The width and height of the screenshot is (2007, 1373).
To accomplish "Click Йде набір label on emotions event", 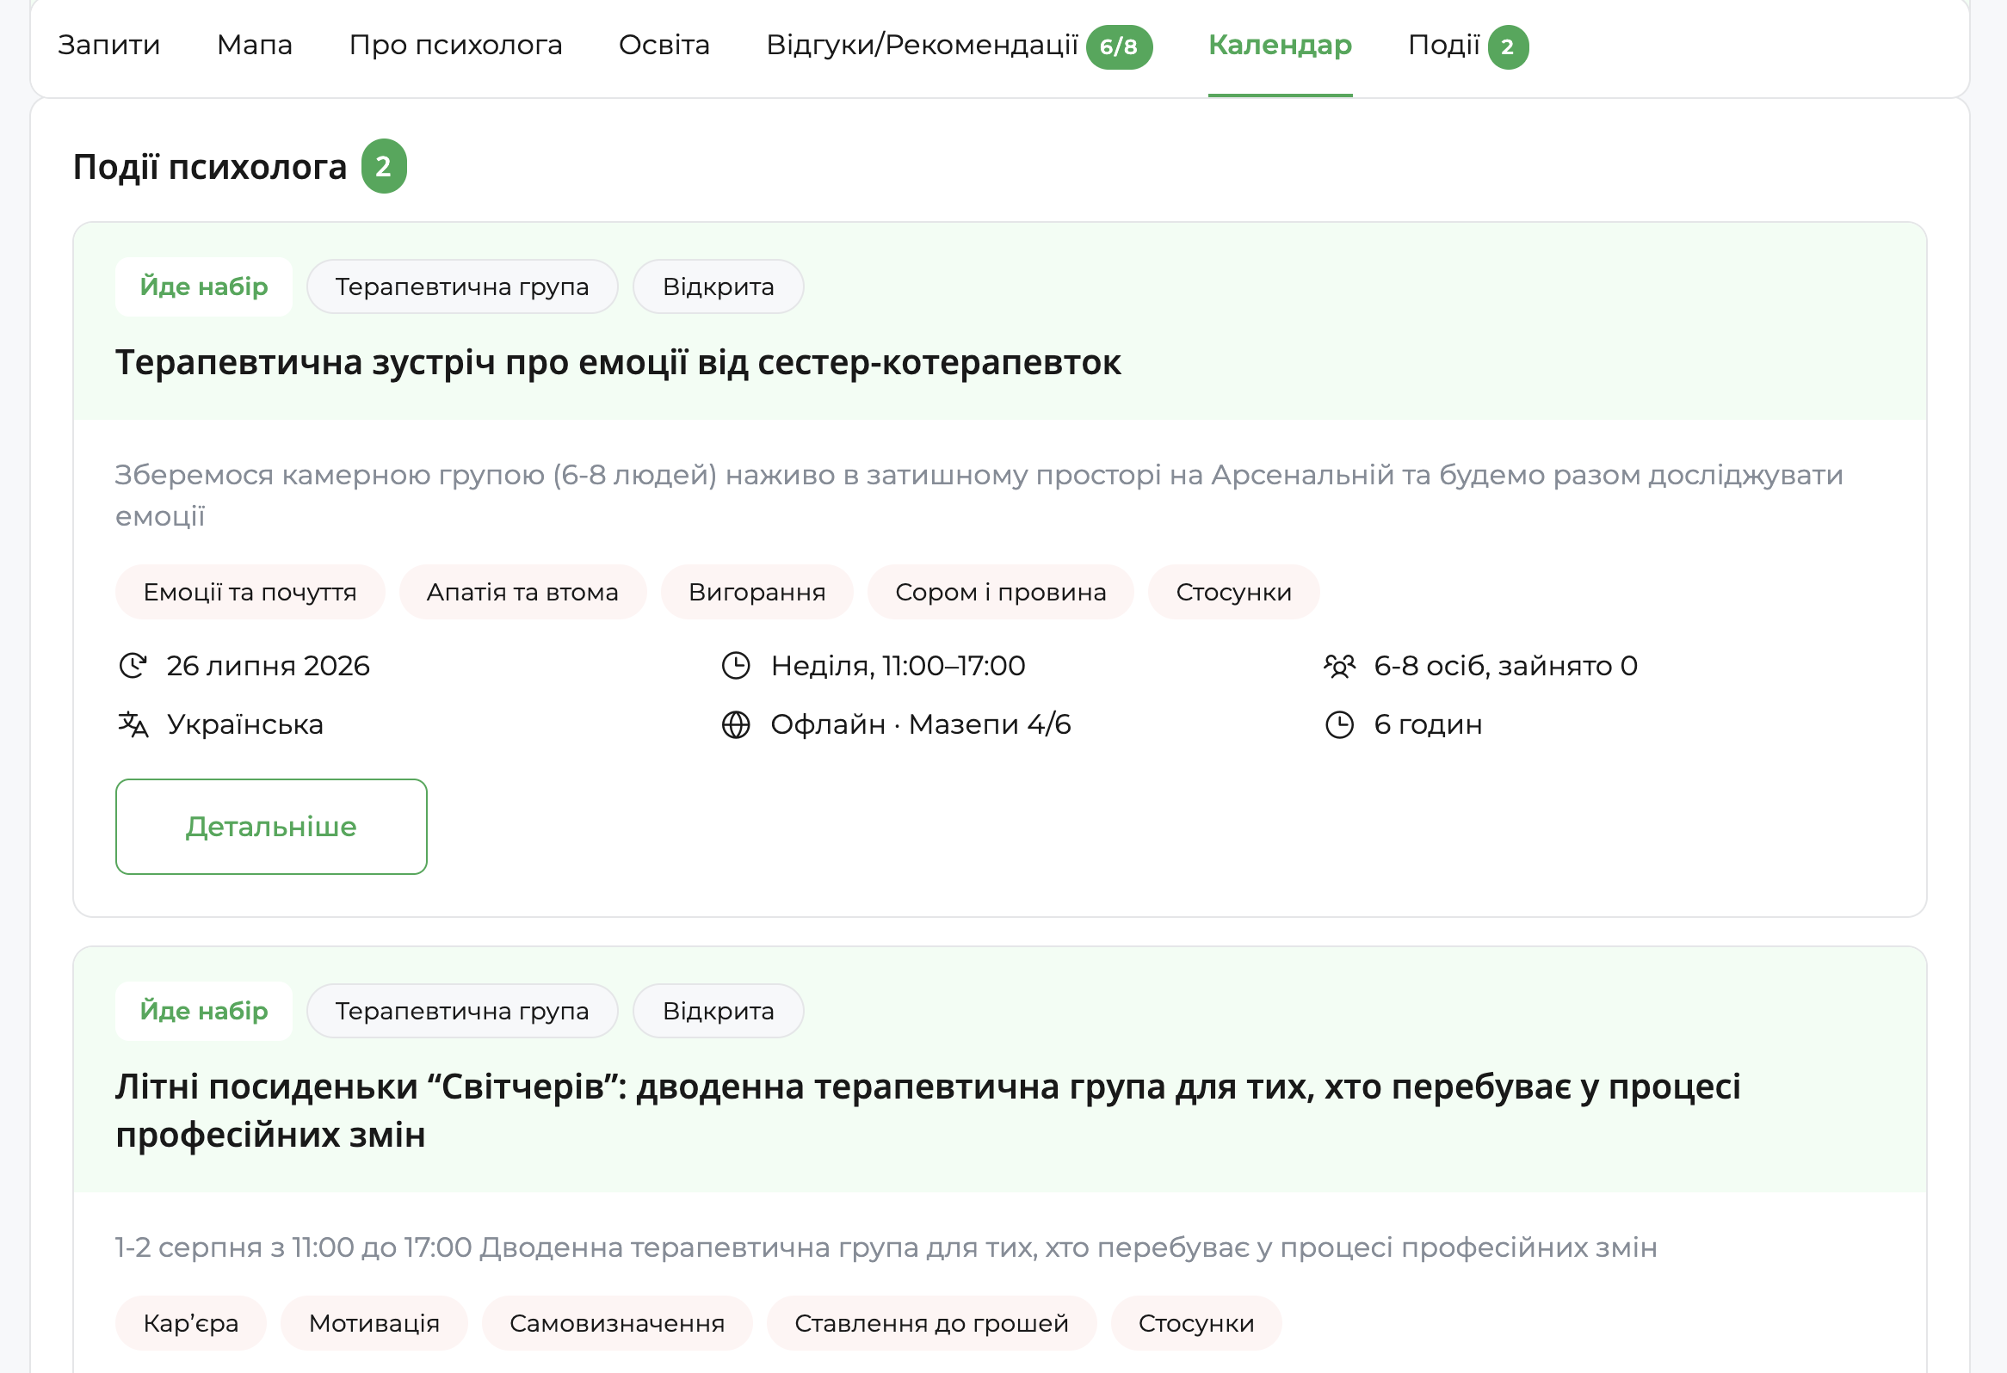I will 204,286.
